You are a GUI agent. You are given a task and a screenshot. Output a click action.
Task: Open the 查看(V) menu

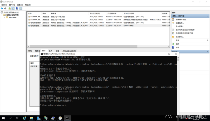[20, 5]
